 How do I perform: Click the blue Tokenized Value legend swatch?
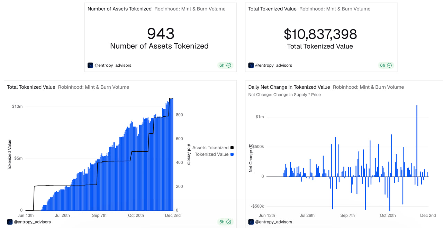tap(232, 154)
